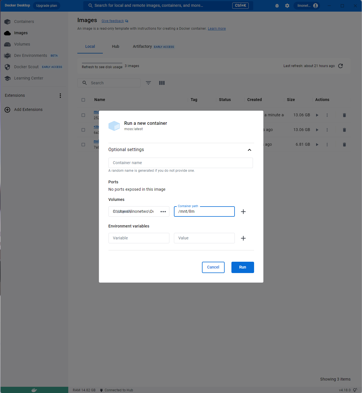This screenshot has width=362, height=393.
Task: Open Dev Environments in the sidebar
Action: tap(31, 55)
